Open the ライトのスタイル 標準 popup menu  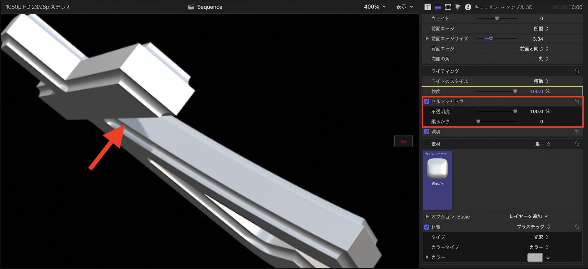pyautogui.click(x=541, y=81)
